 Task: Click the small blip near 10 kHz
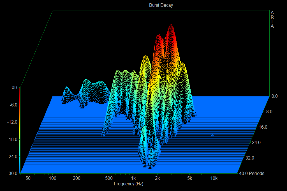coord(212,135)
